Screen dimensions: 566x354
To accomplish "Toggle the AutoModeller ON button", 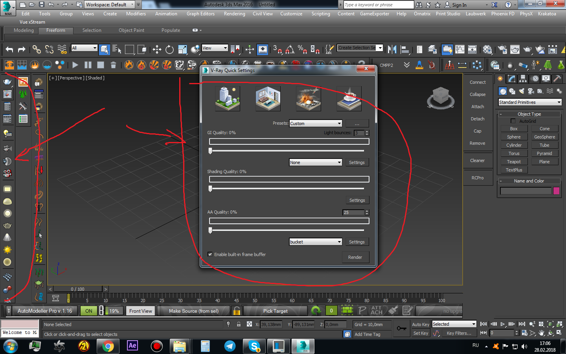I will point(89,311).
